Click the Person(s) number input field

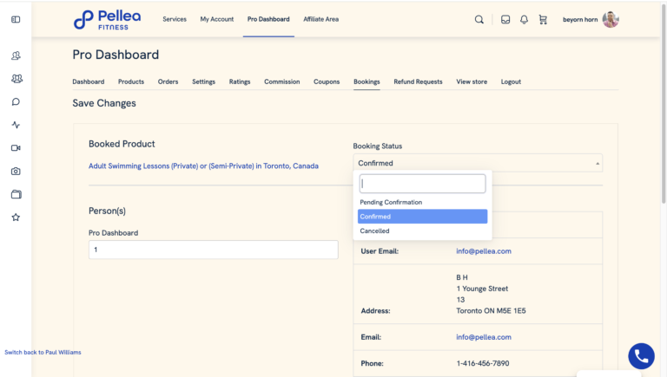click(x=214, y=250)
